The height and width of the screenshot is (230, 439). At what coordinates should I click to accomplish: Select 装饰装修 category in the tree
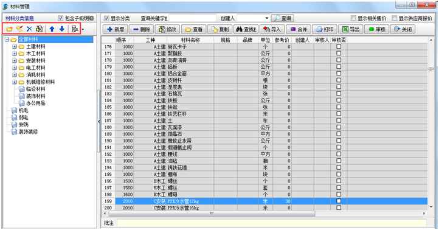tap(28, 131)
